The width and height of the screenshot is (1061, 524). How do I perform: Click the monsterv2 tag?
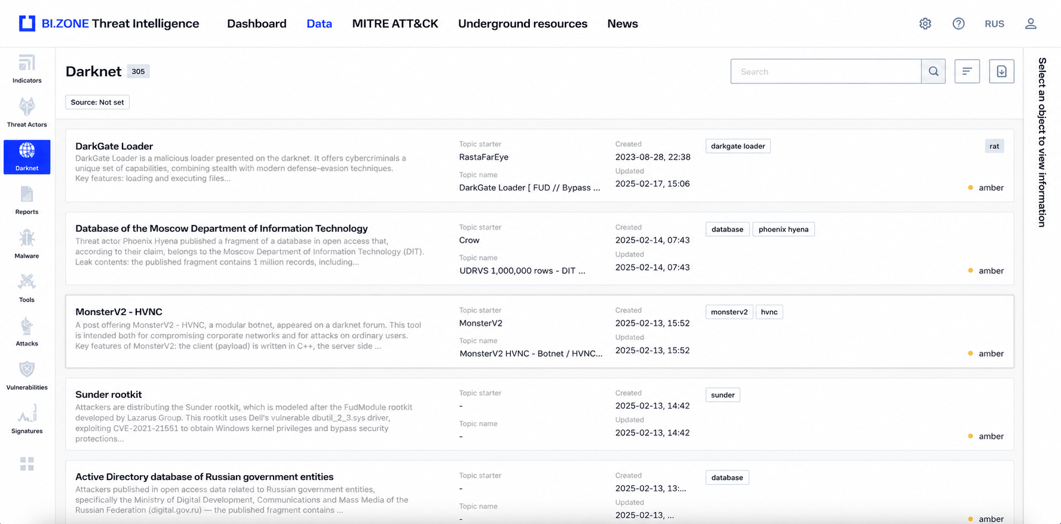coord(729,312)
